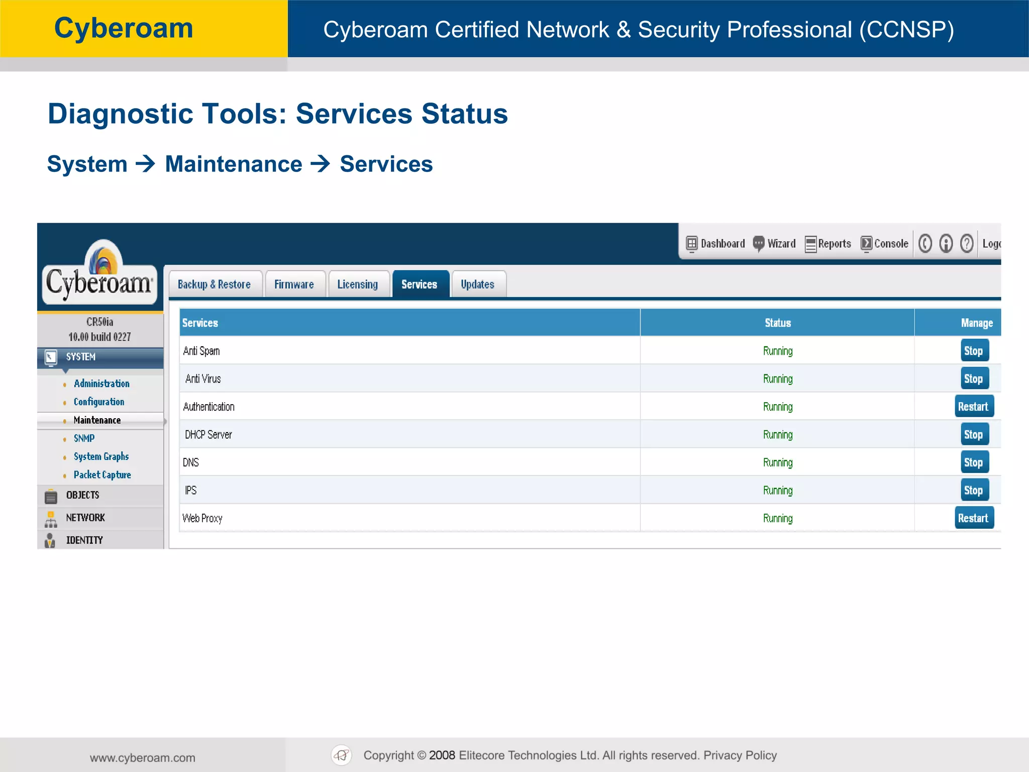
Task: Click the Running status of Web Proxy
Action: coord(778,519)
